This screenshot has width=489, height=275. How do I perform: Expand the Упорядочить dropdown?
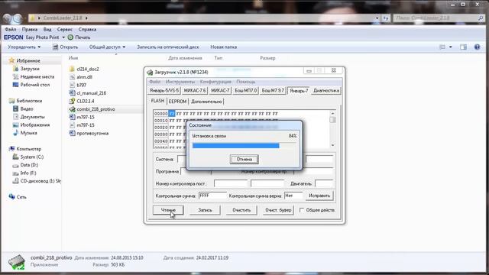24,47
